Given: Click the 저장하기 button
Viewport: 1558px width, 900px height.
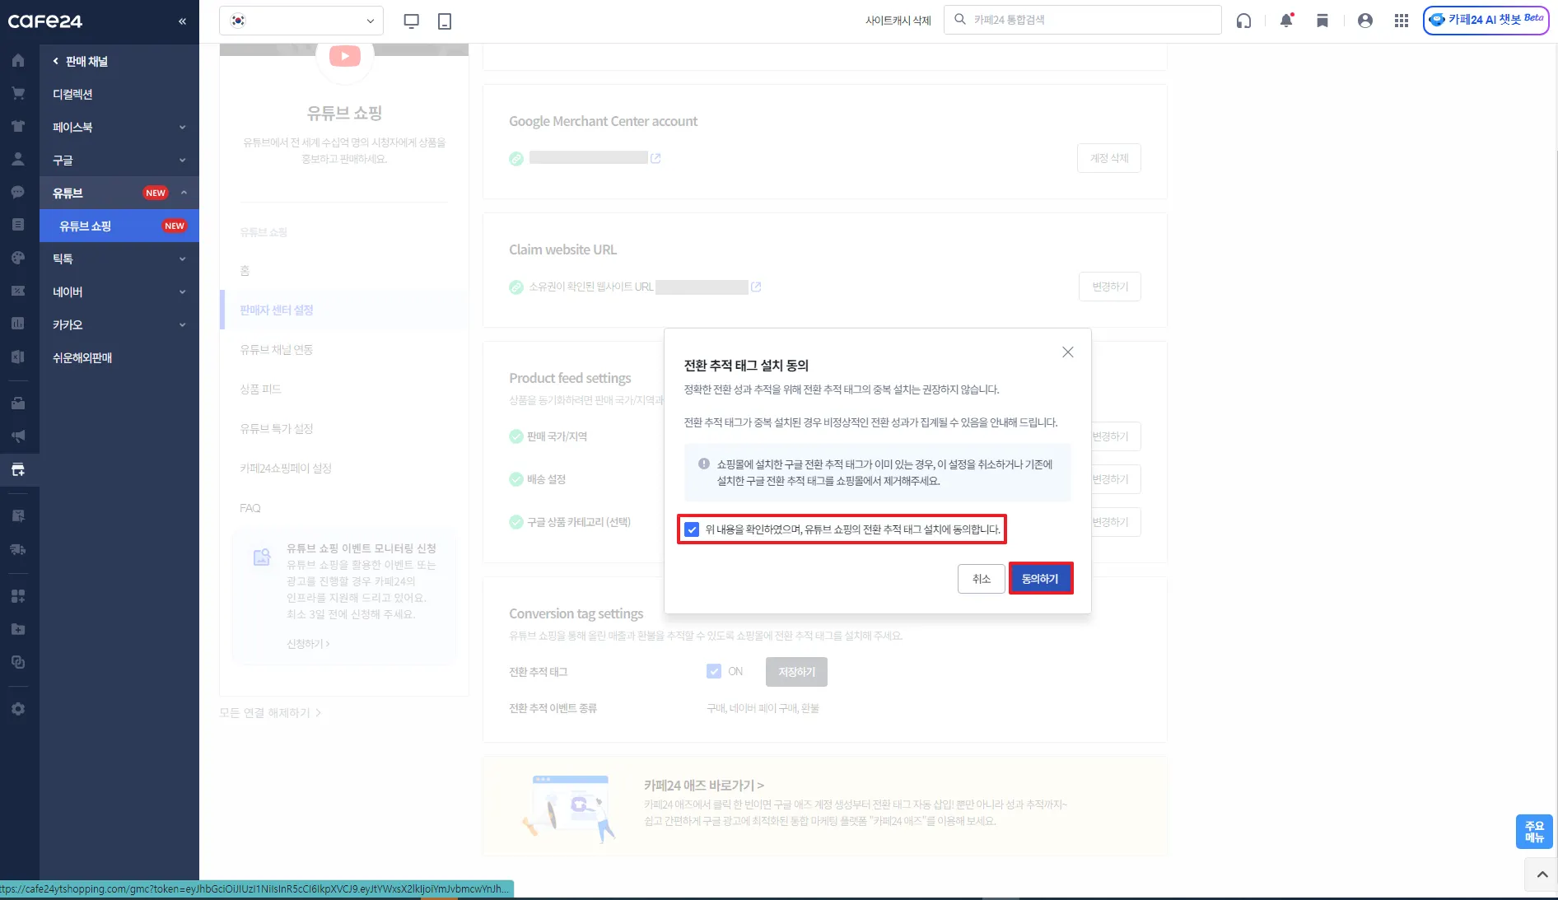Looking at the screenshot, I should click(x=796, y=671).
